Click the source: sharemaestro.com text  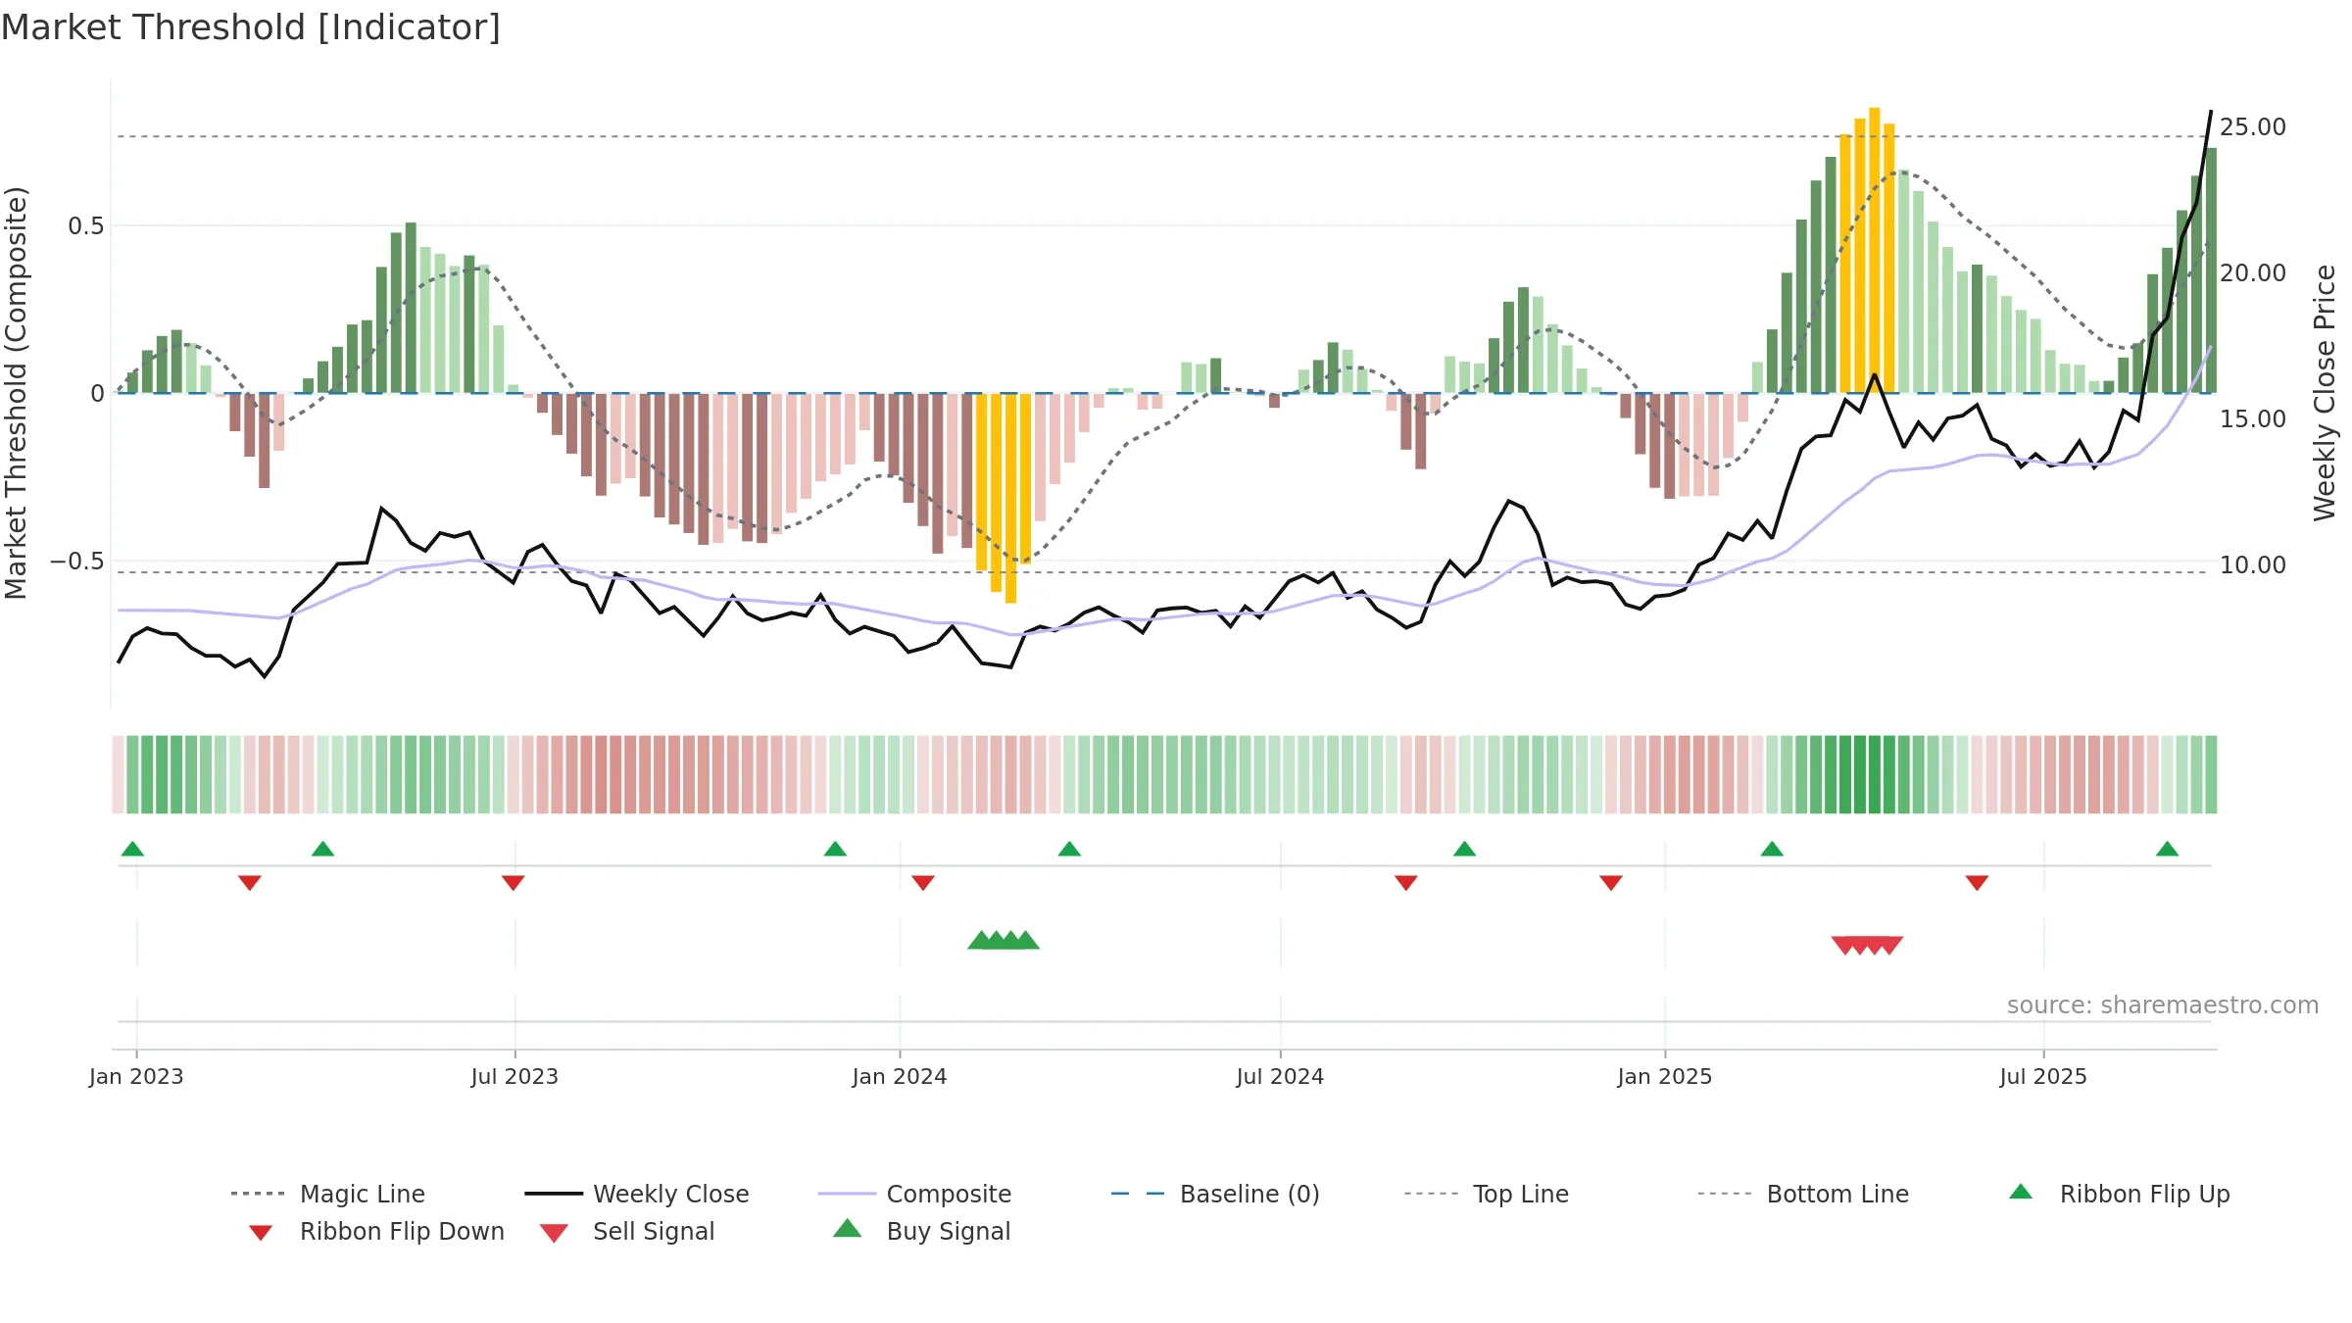pos(2163,1005)
